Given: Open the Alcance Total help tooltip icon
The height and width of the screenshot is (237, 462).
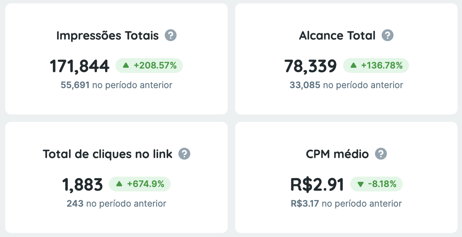Looking at the screenshot, I should point(388,36).
